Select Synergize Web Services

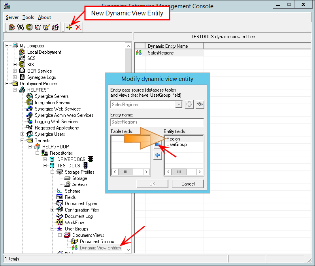pyautogui.click(x=58, y=109)
